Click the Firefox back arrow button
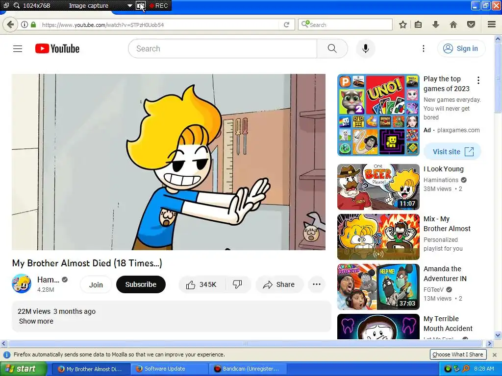Viewport: 502px width, 376px height. click(10, 24)
